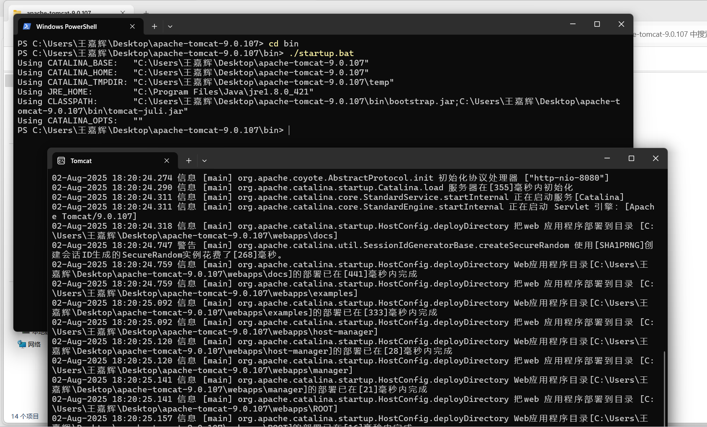Click the Tomcat window vertical scrollbar
707x427 pixels.
[x=664, y=385]
